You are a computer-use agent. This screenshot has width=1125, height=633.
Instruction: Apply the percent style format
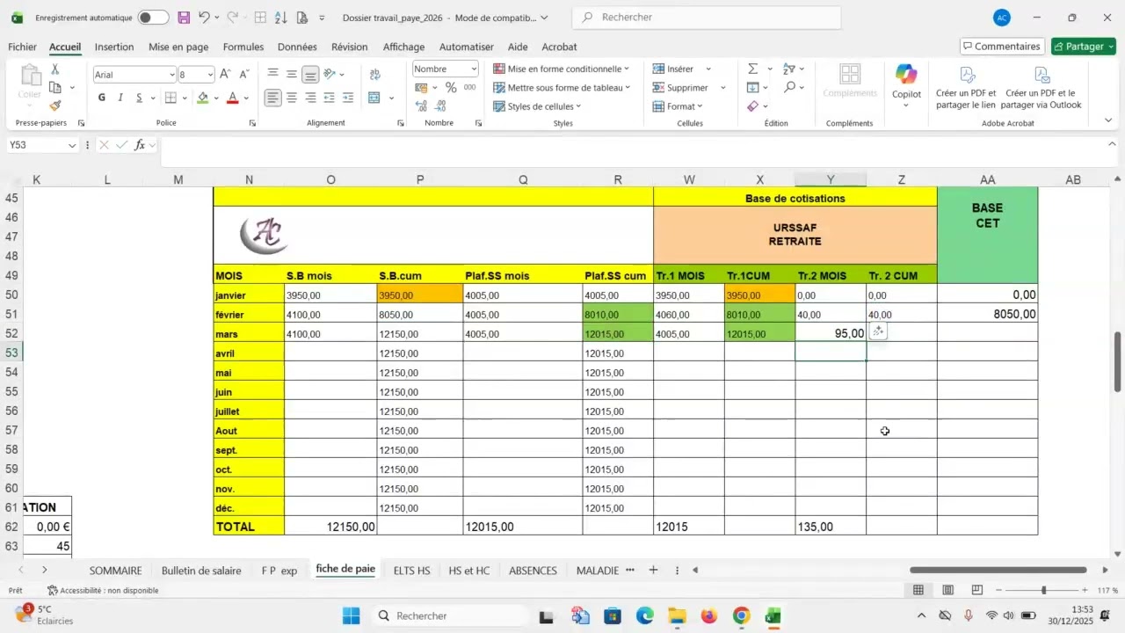click(x=451, y=87)
